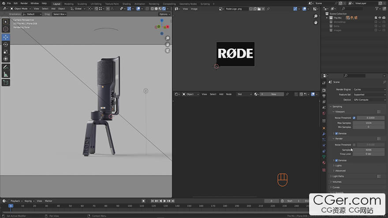The width and height of the screenshot is (388, 218).
Task: Activate the Rotate tool
Action: (x=6, y=44)
